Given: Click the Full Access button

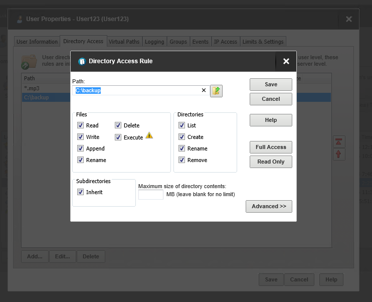Looking at the screenshot, I should tap(271, 147).
